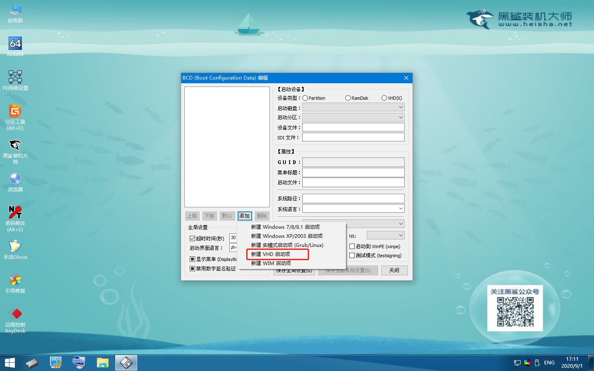Launch Aida64 from the desktop
This screenshot has height=371, width=594.
coord(15,47)
